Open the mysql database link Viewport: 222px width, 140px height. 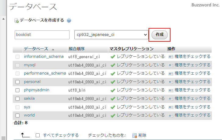[x=30, y=65]
